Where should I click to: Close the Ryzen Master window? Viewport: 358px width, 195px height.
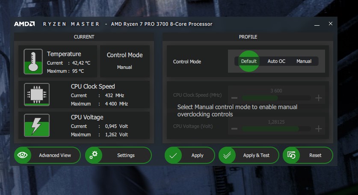[331, 24]
